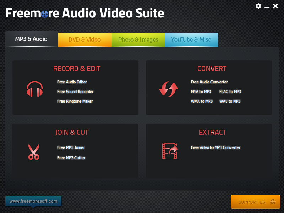
Task: Click the film reel logo in Freemore title
Action: pyautogui.click(x=44, y=14)
